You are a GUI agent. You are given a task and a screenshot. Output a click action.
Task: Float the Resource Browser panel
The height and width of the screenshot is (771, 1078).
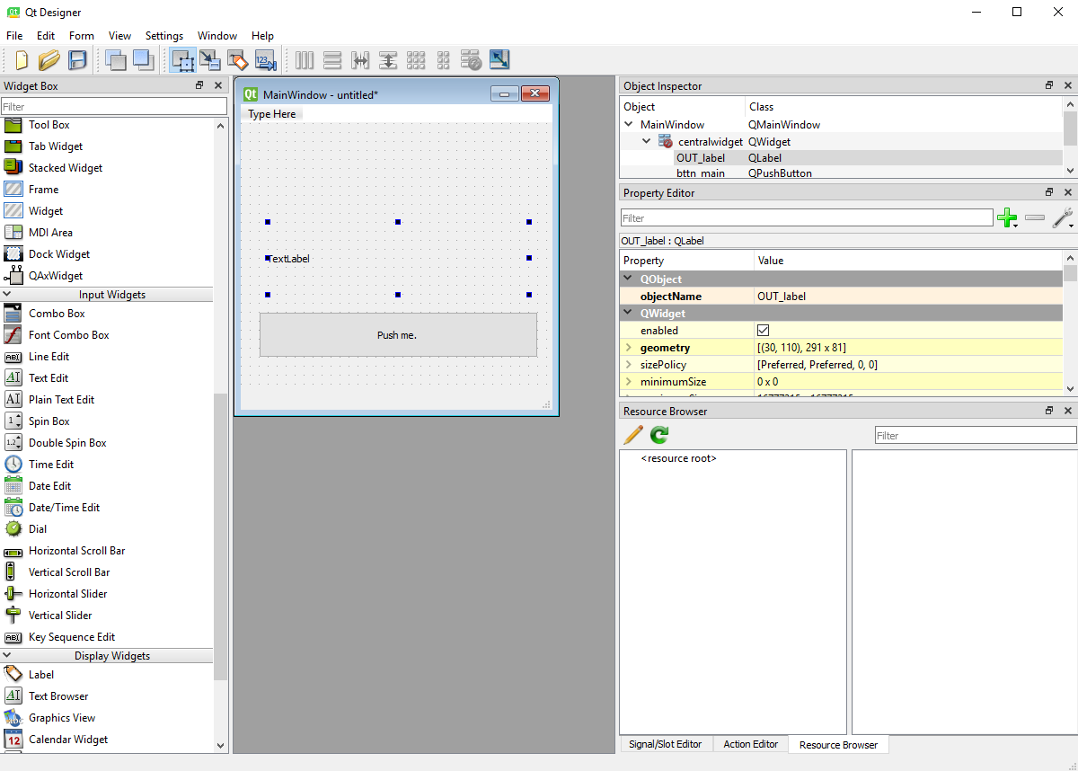click(x=1049, y=411)
